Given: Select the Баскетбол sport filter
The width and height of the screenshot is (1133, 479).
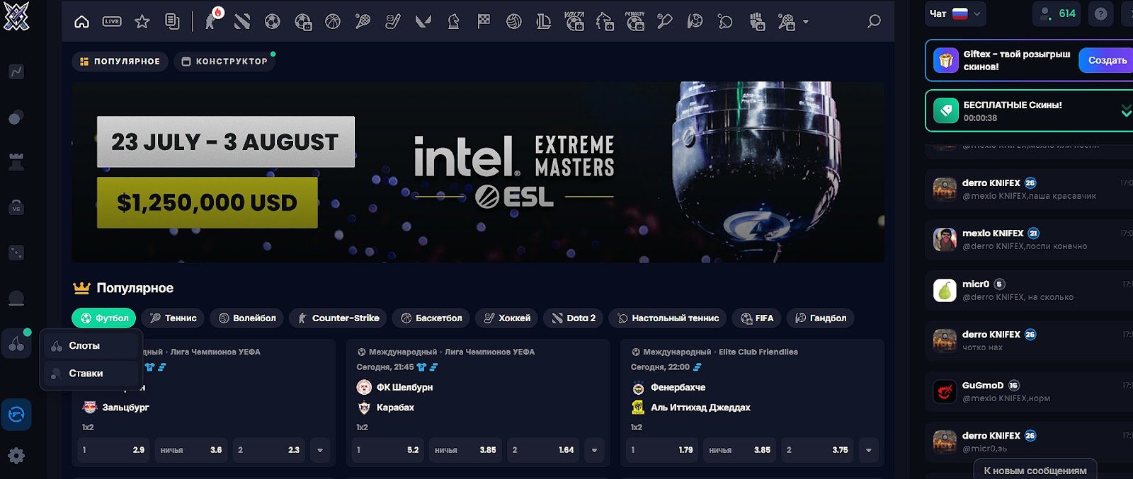Looking at the screenshot, I should coord(431,318).
